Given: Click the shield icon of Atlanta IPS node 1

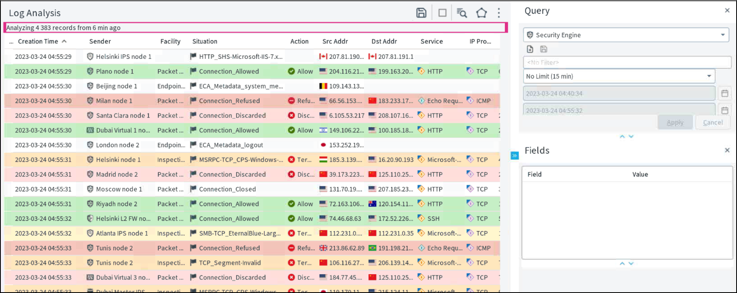Looking at the screenshot, I should pos(90,233).
